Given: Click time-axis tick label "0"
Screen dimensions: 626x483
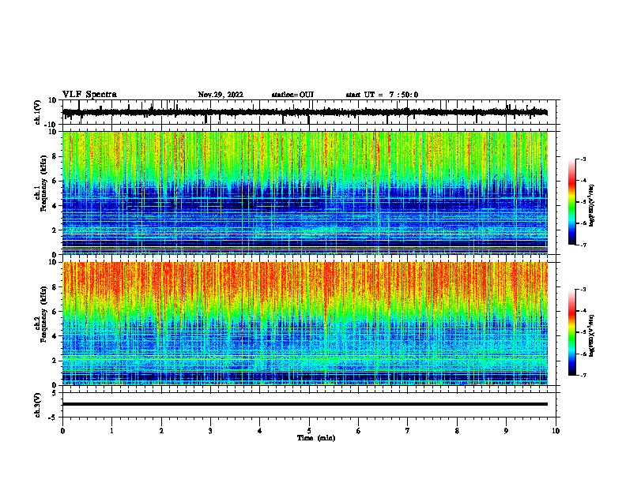Looking at the screenshot, I should coord(62,431).
